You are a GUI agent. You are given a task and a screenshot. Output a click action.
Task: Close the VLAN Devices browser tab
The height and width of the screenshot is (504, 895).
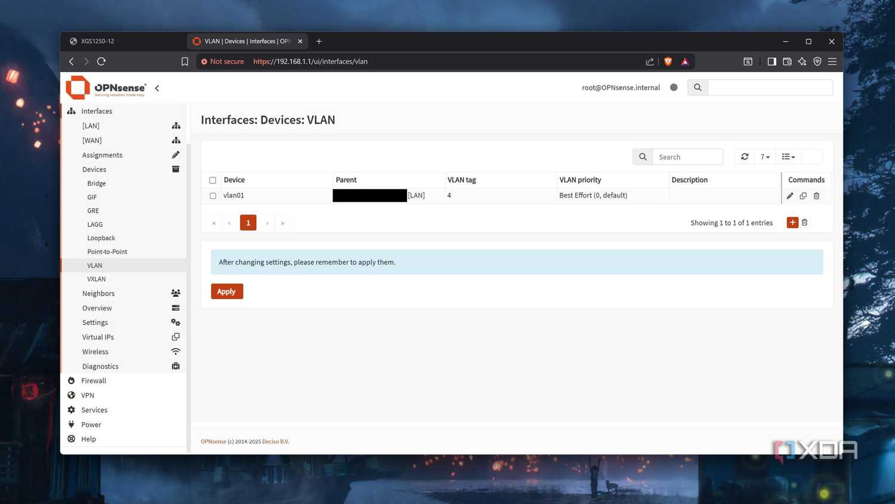point(300,41)
